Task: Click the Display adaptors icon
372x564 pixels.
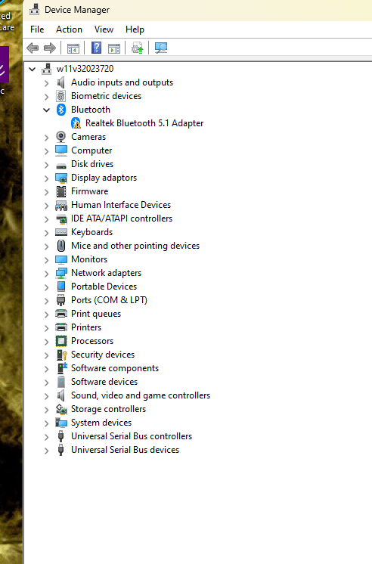Action: point(61,178)
